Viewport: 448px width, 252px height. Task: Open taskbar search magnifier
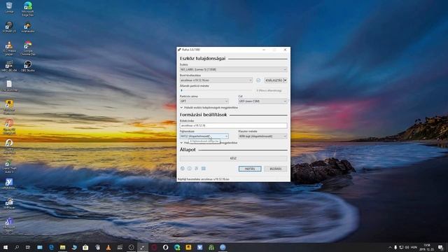(x=17, y=247)
